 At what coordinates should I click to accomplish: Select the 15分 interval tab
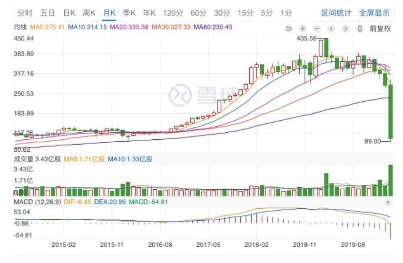(x=245, y=13)
